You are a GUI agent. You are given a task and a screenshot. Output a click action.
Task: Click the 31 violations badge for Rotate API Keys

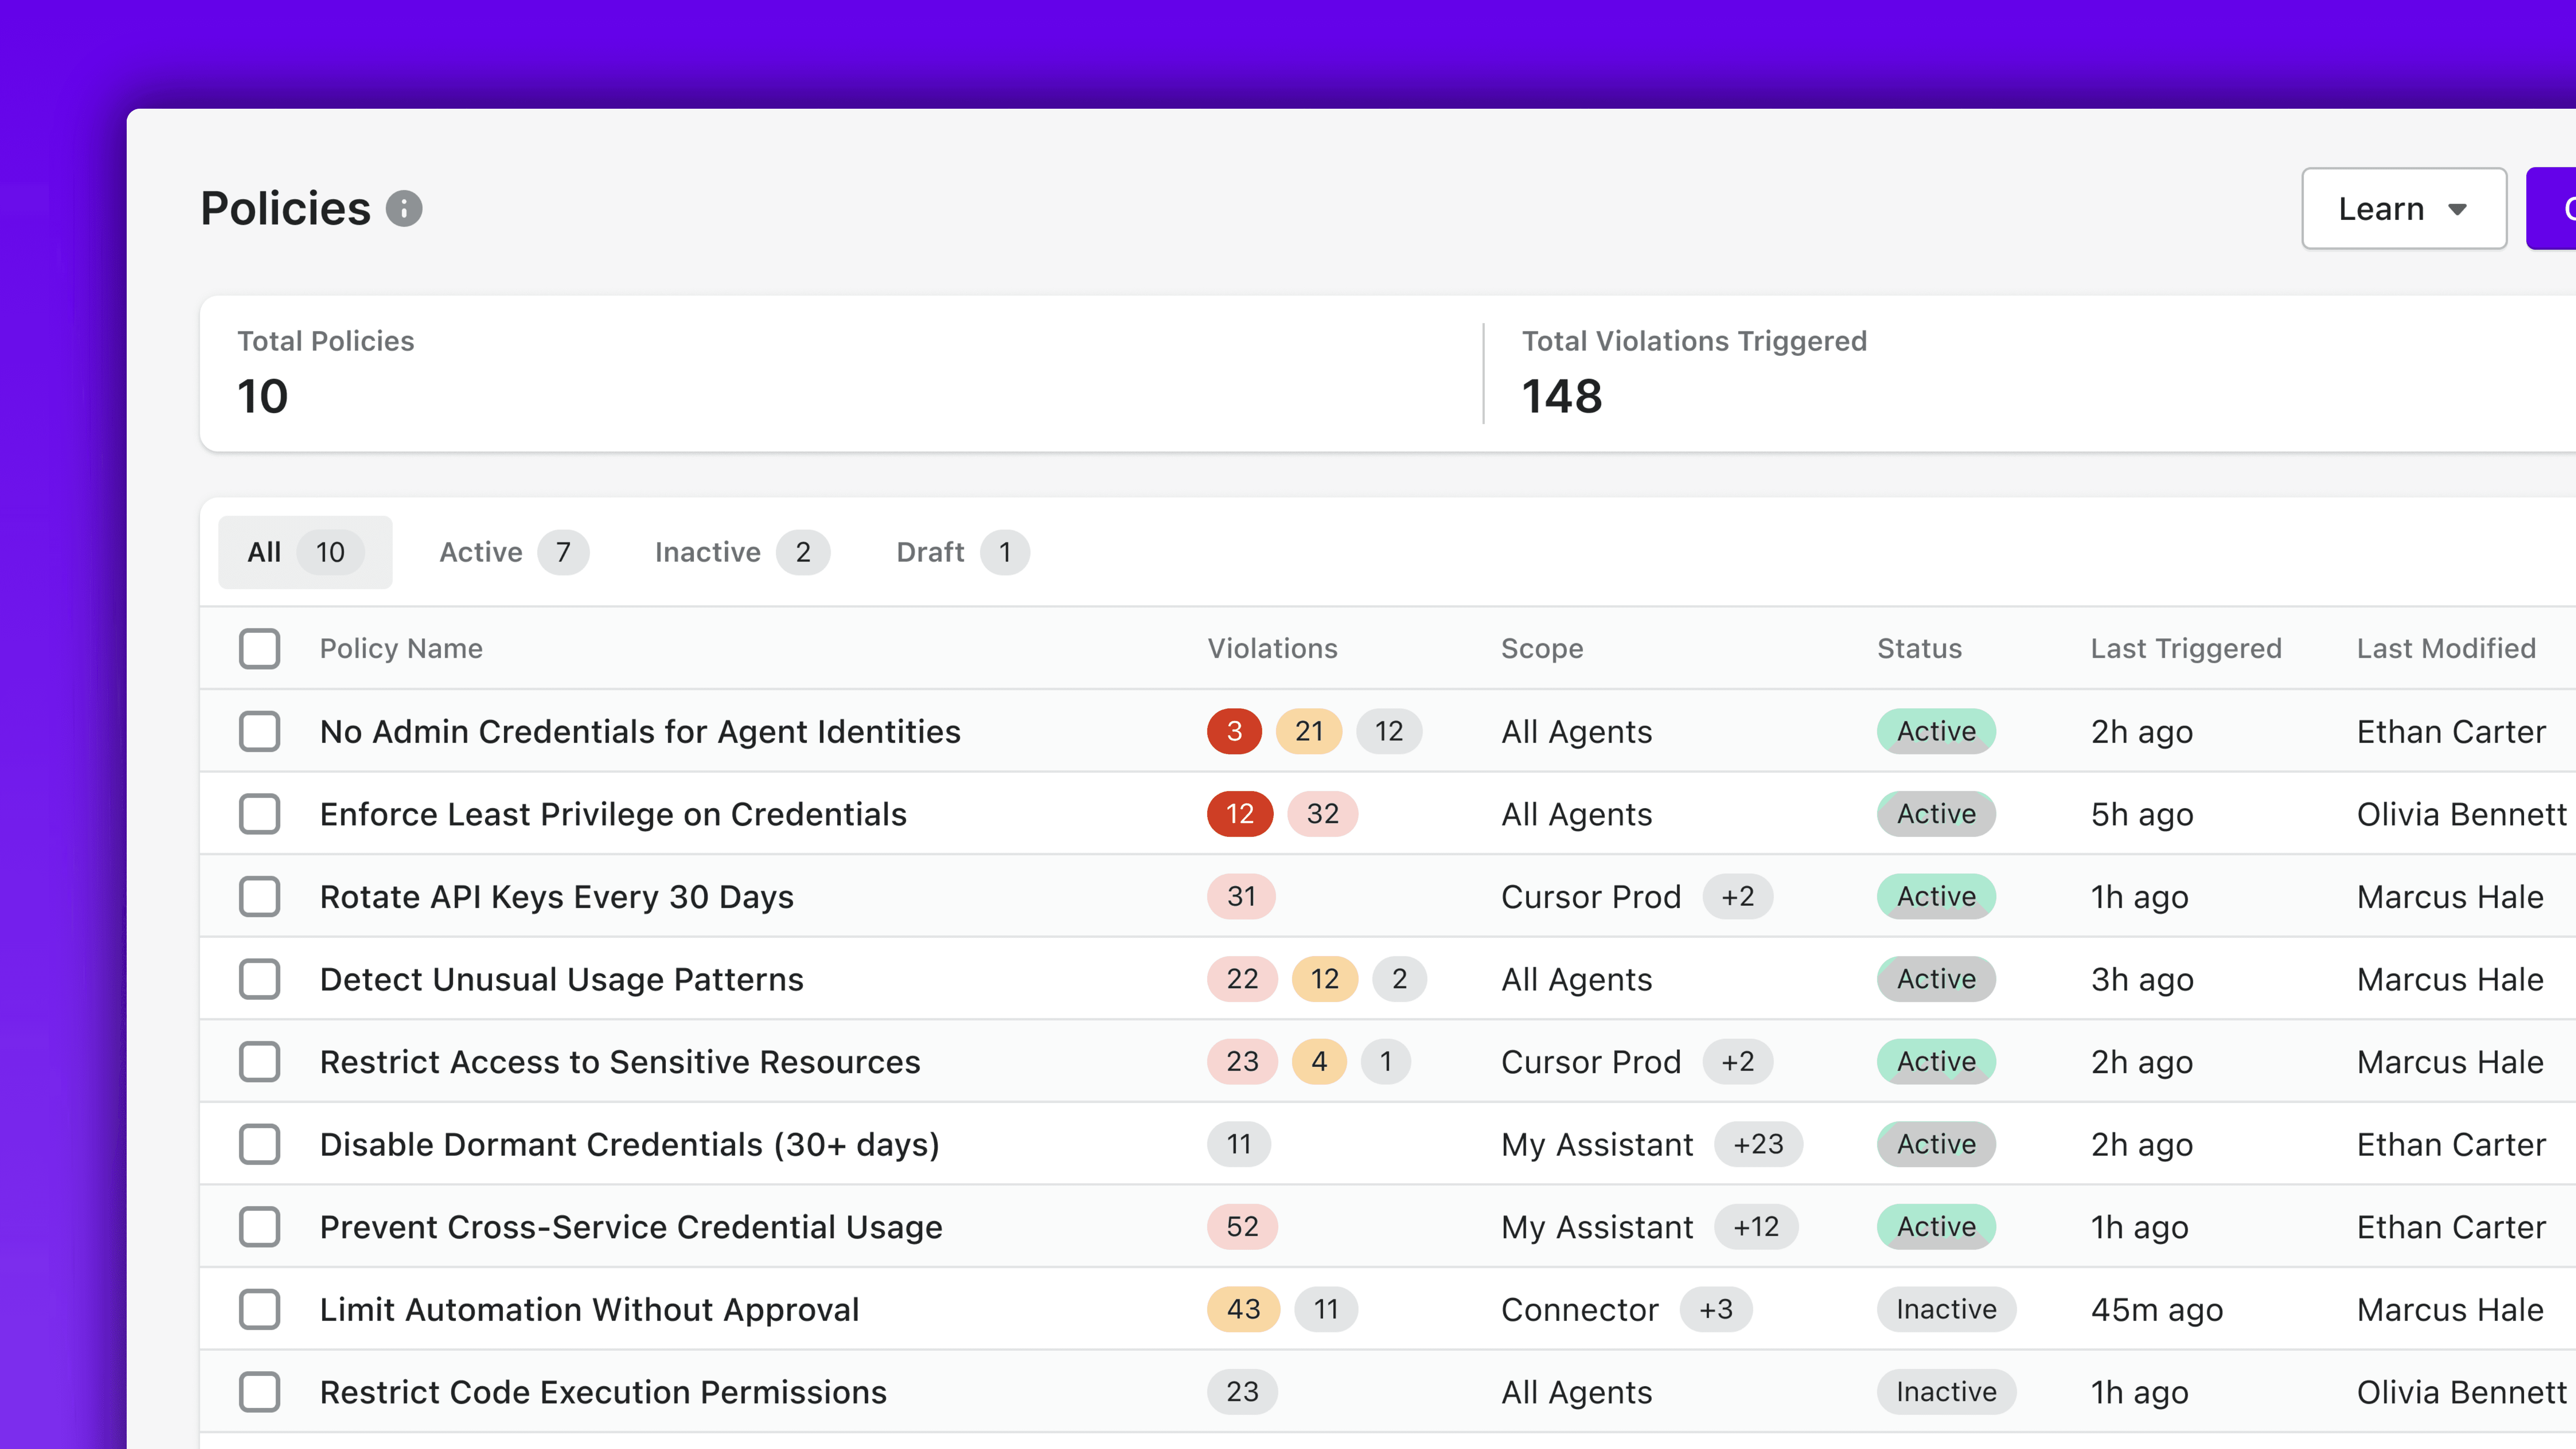pos(1241,896)
